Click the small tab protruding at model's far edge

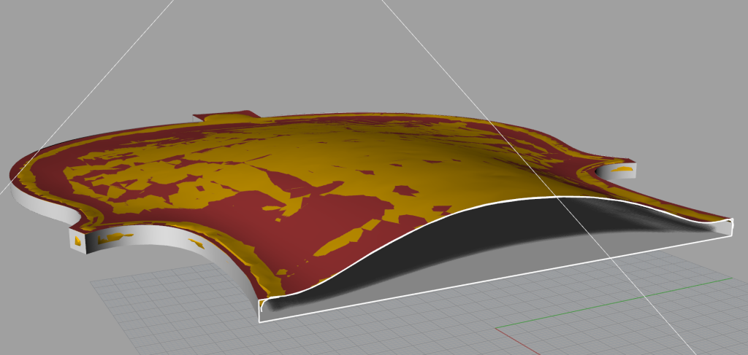point(226,115)
